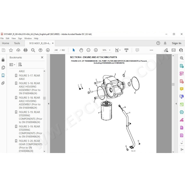Go to the next page arrow
The height and width of the screenshot is (185, 185).
pos(48,50)
